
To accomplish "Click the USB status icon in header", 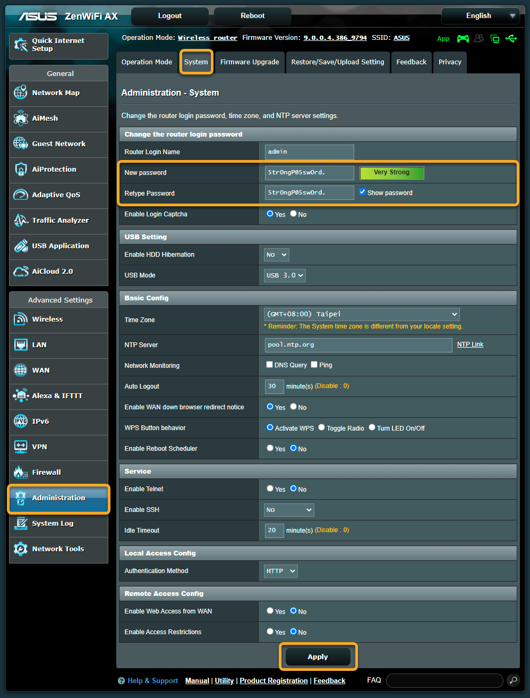I will (x=511, y=38).
